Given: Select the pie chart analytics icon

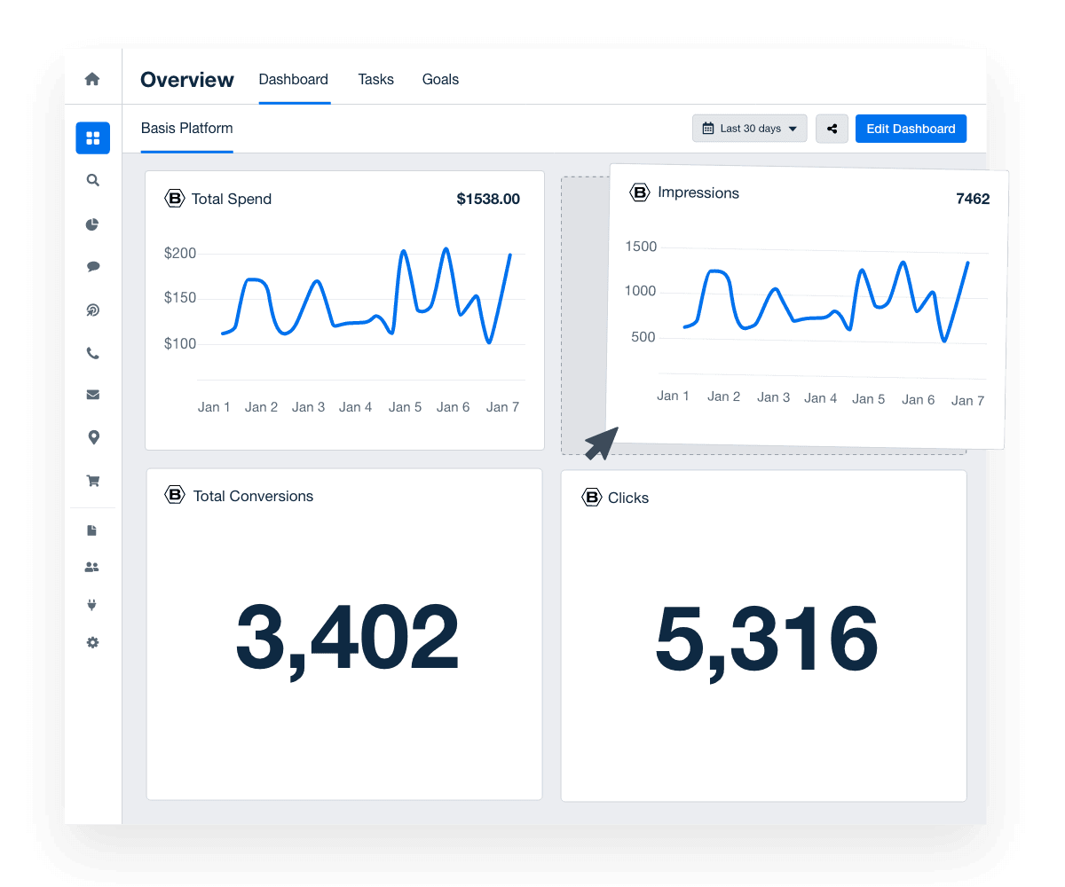Looking at the screenshot, I should click(x=92, y=224).
